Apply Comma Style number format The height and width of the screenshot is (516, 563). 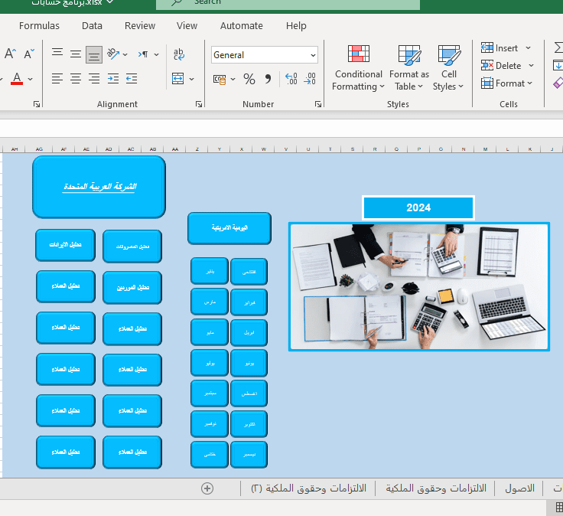click(268, 79)
